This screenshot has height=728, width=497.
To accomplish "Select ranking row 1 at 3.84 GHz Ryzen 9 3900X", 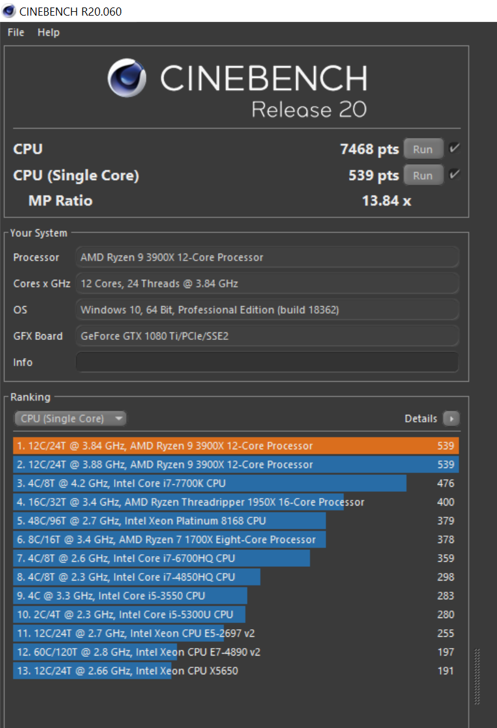I will pos(236,446).
